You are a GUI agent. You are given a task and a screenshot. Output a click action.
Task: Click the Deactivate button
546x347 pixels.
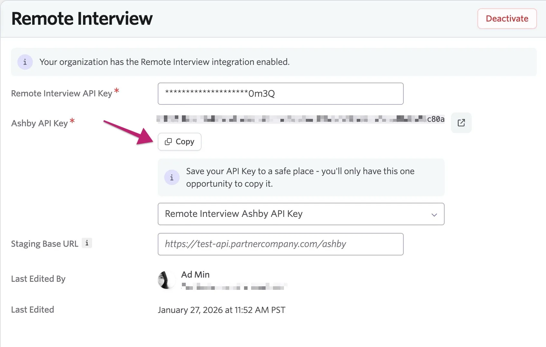point(507,19)
